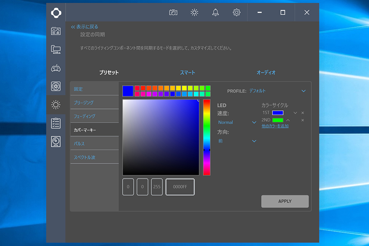Open the system monitoring dashboard sidebar icon
Screen dimensions: 369x246
pos(56,31)
